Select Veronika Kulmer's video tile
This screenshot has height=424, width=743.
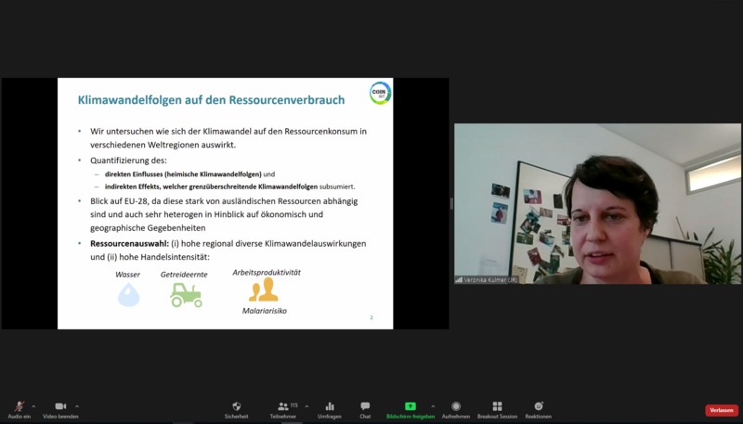point(597,203)
